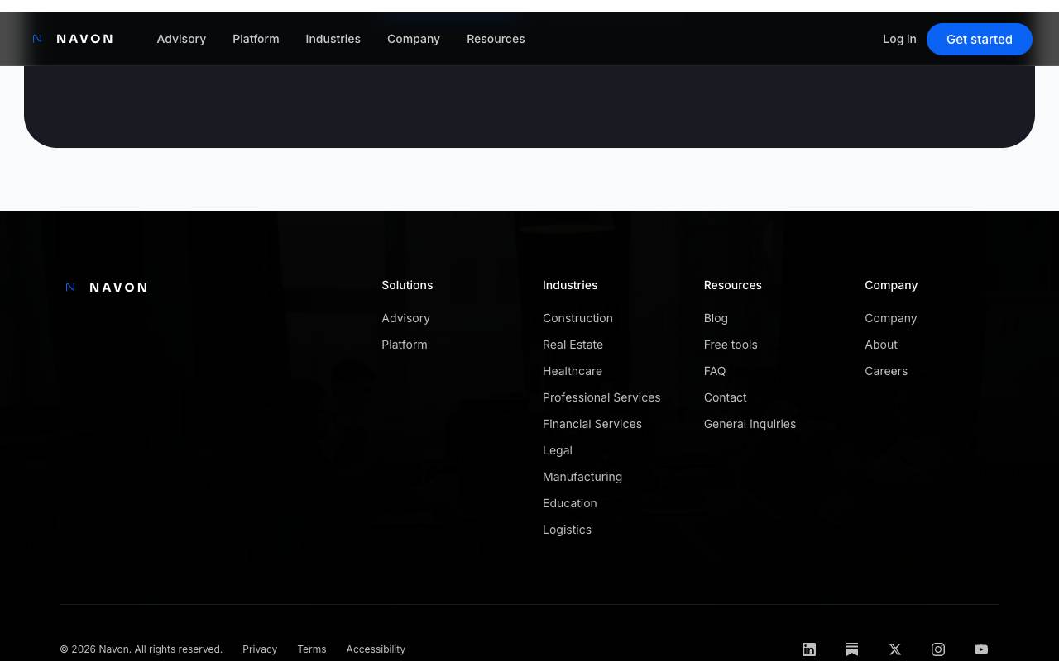Visit the Blog link in footer
1059x661 pixels.
716,318
